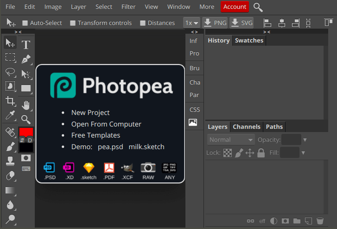Enable the Distances checkbox

[x=142, y=23]
